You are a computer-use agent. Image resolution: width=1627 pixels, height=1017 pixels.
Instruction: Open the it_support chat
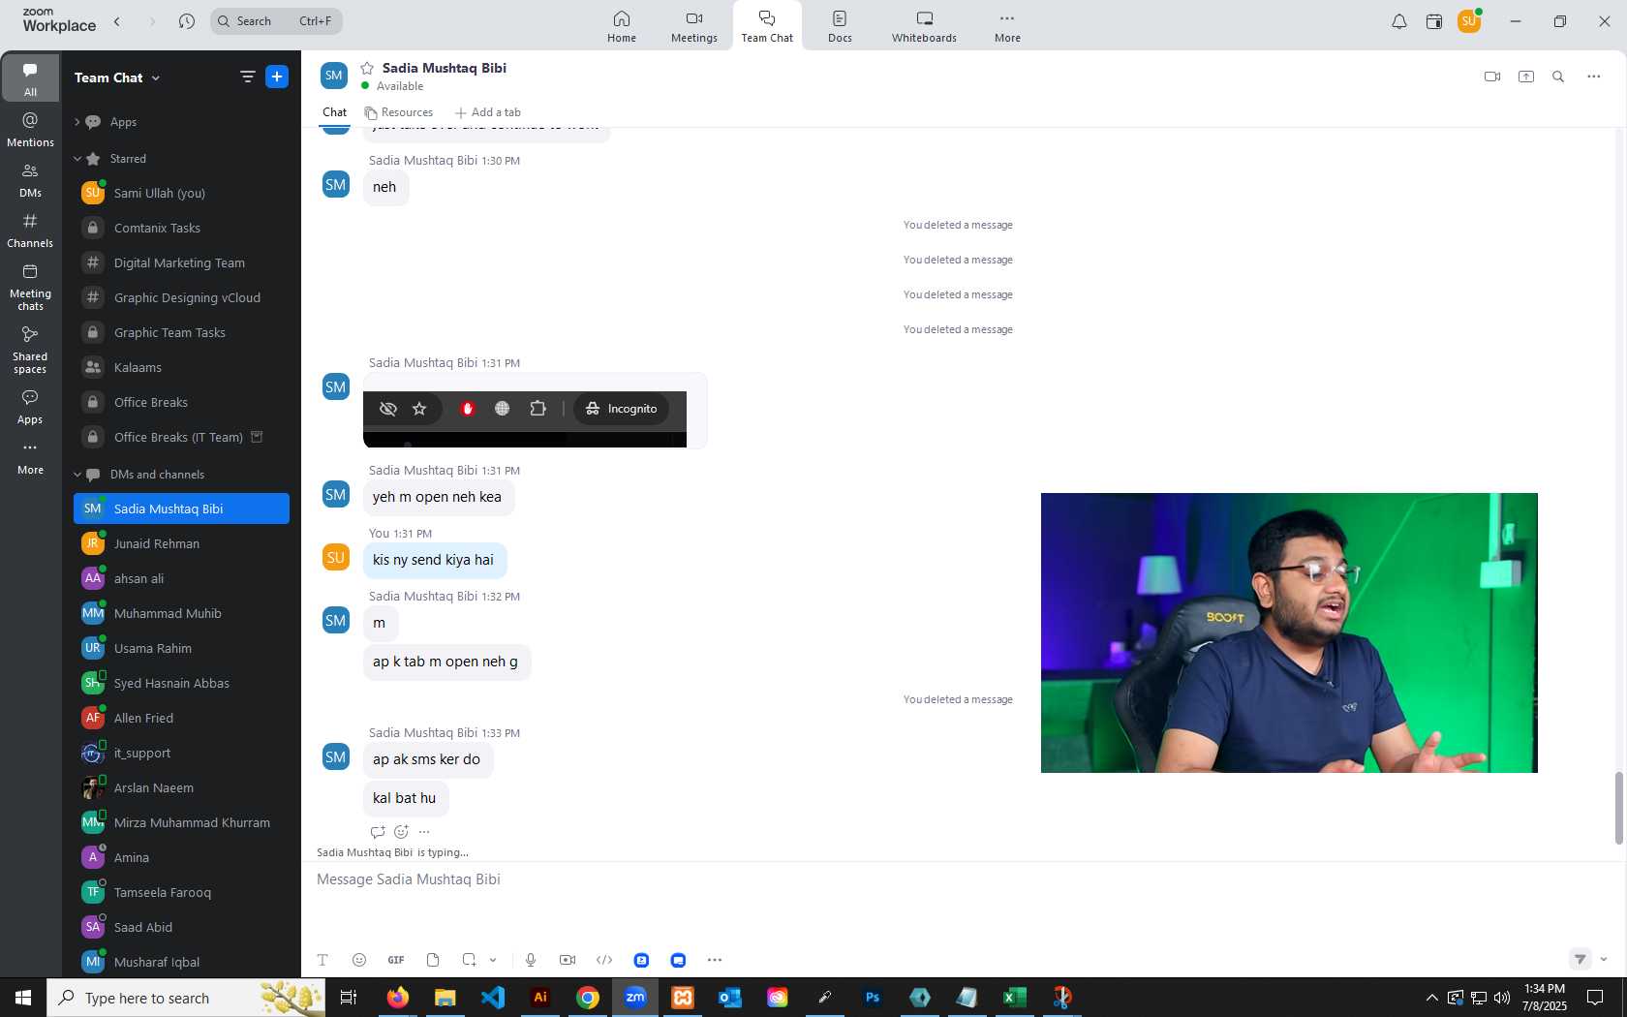(181, 753)
